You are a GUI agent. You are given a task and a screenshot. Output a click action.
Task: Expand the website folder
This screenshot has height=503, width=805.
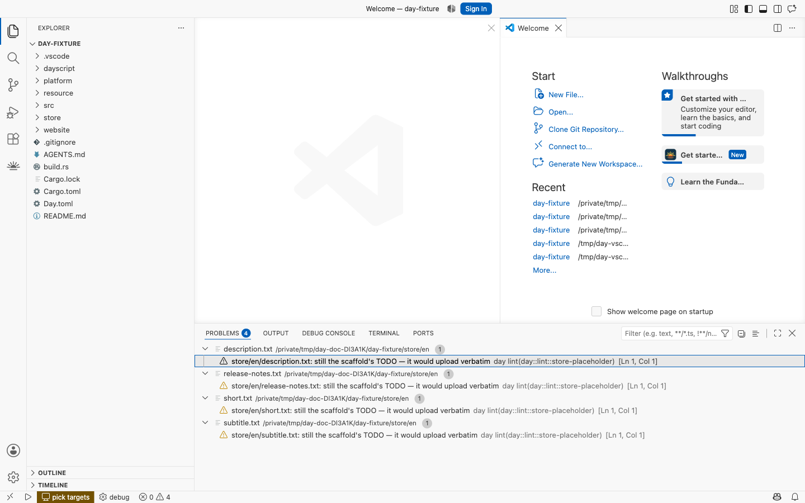37,130
